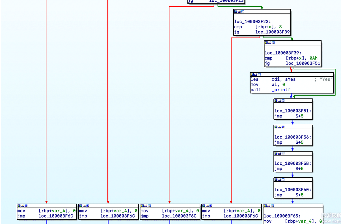Screen dimensions: 341x224
Task: Select the $+5 operand in loc_100003F56 block
Action: pos(299,142)
